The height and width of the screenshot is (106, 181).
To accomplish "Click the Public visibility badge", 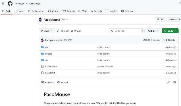I will 65,20.
